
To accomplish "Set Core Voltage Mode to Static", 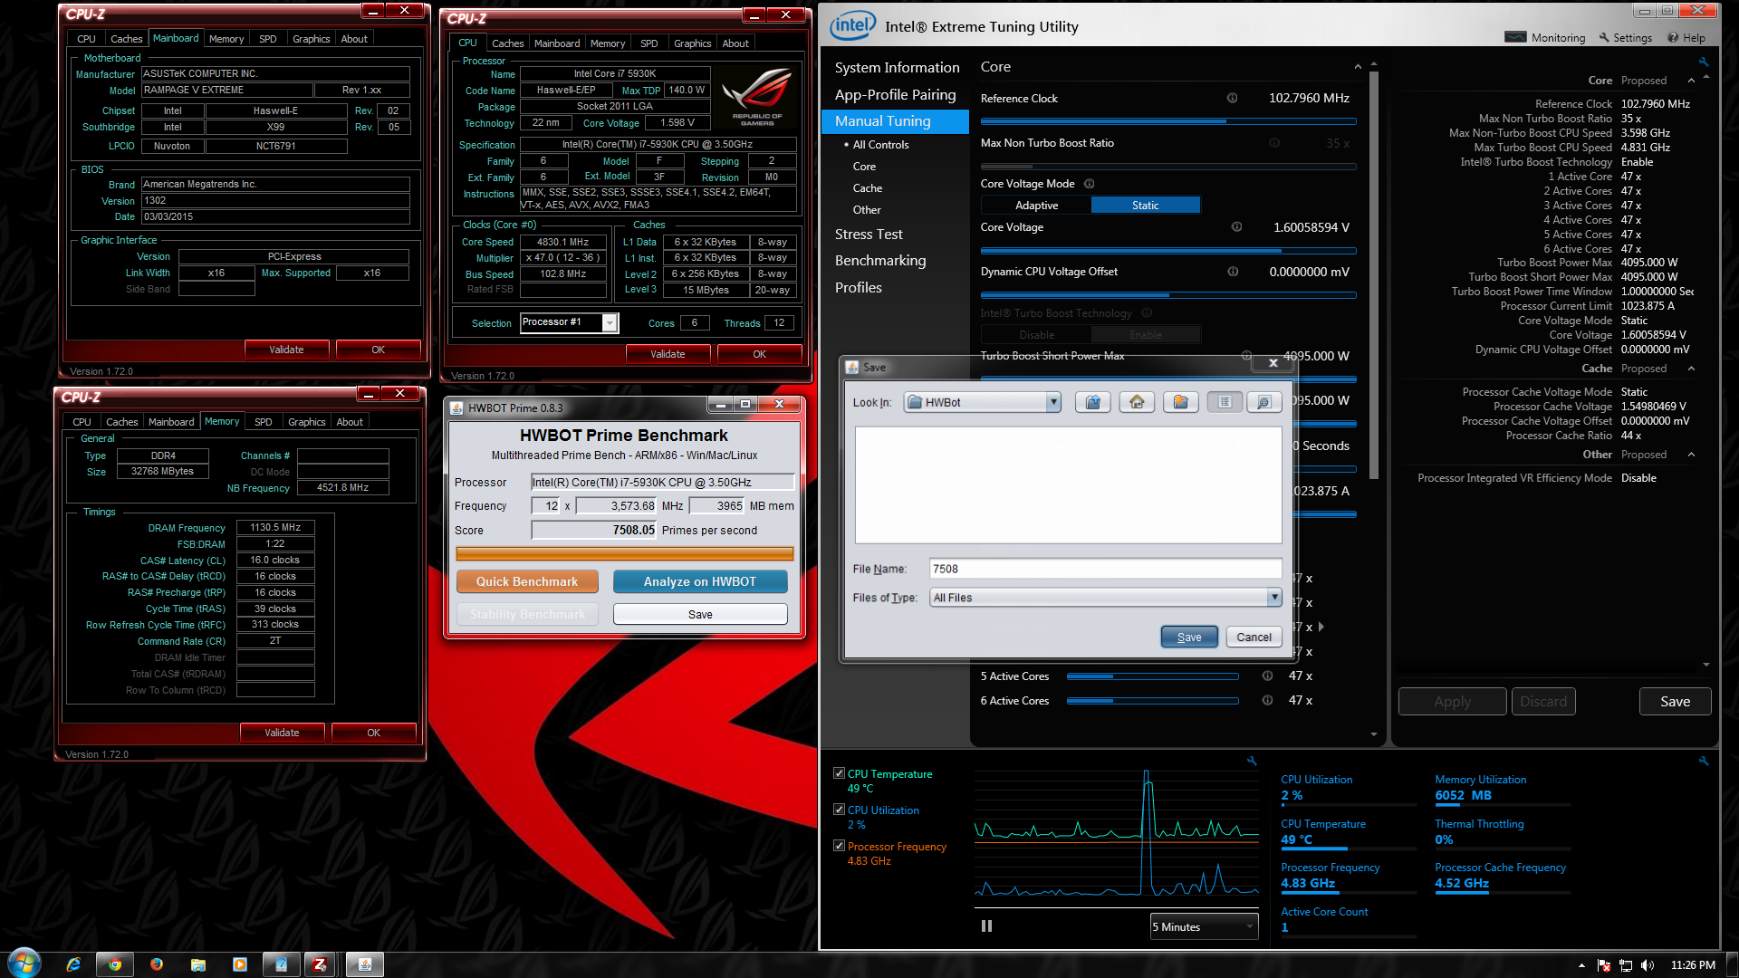I will [x=1145, y=206].
